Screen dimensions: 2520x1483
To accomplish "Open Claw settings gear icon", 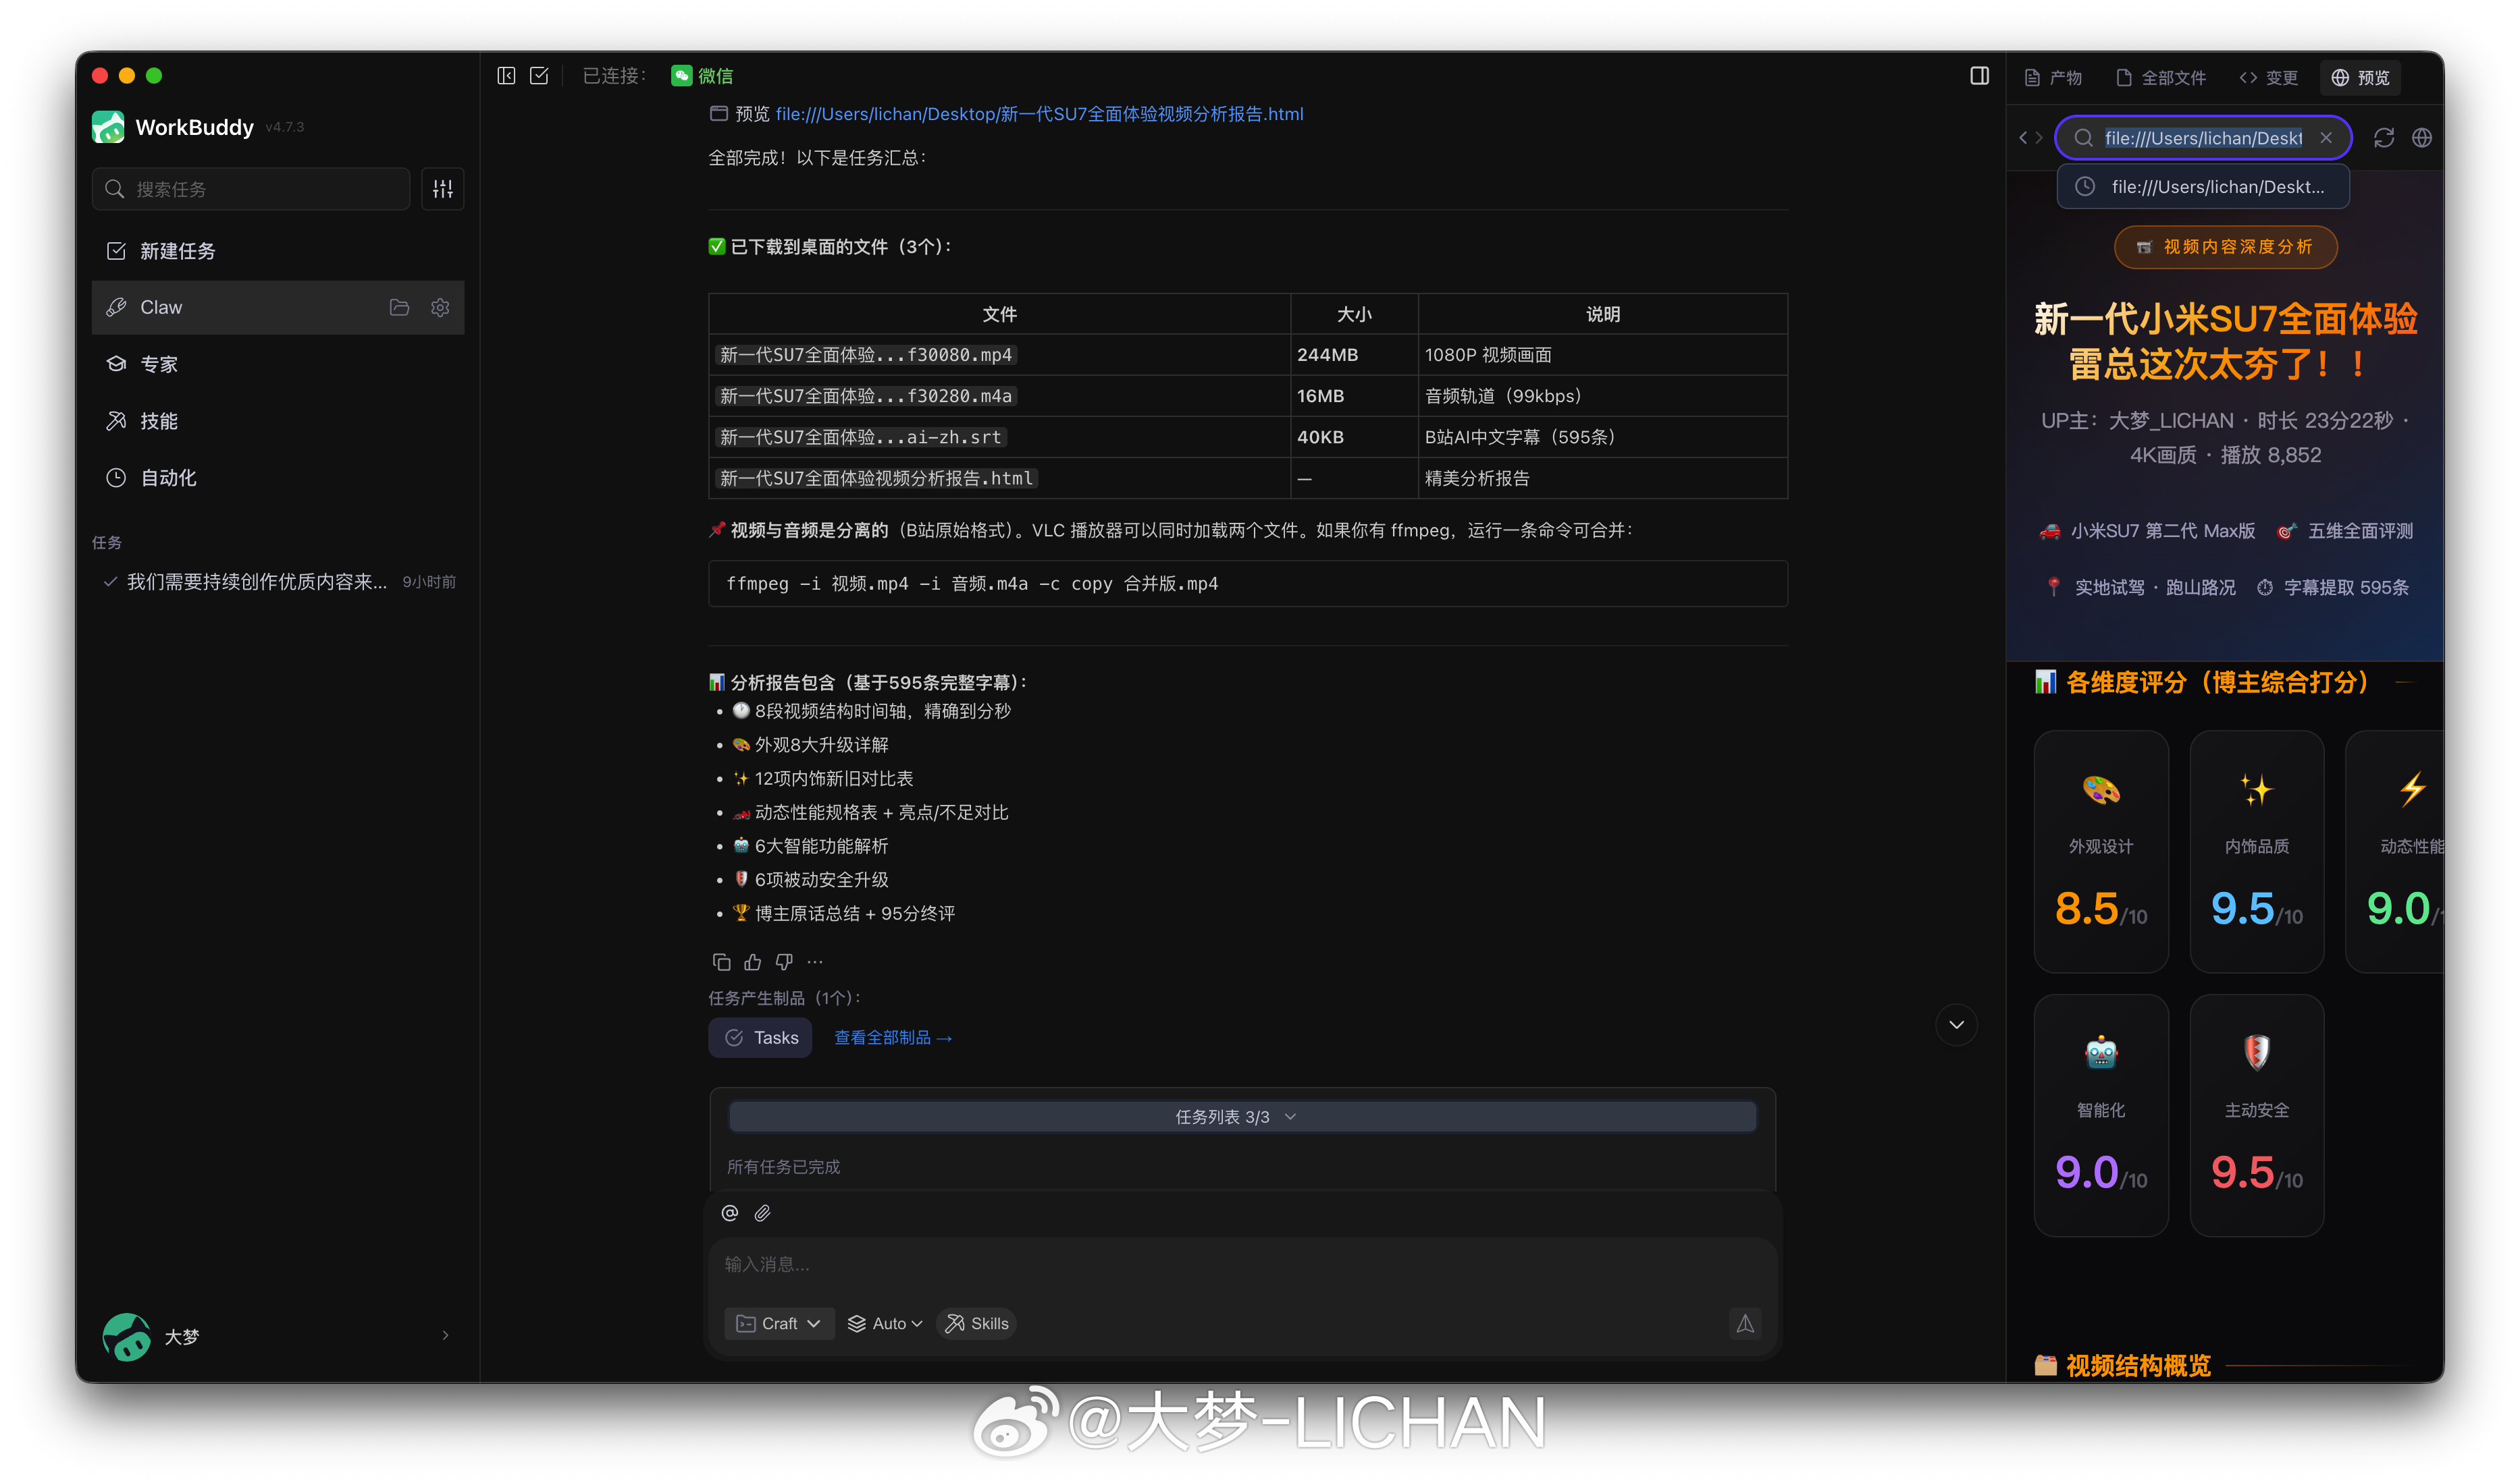I will (440, 308).
